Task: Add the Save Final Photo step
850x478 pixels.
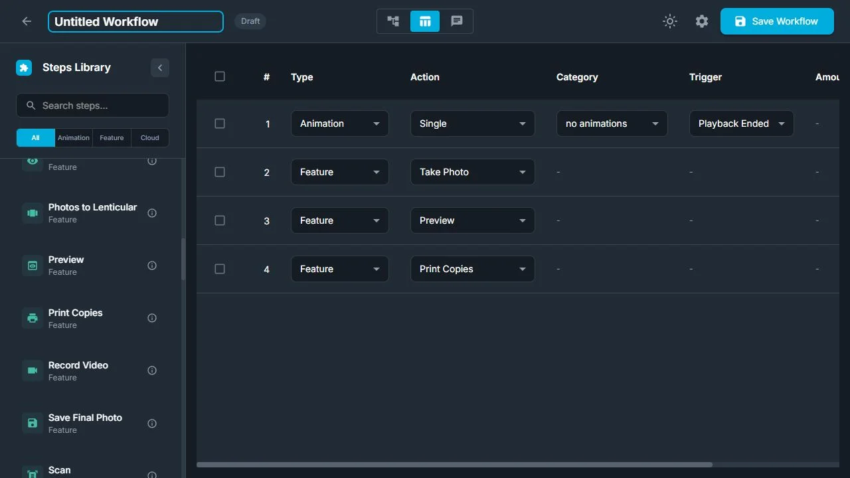Action: pos(92,423)
